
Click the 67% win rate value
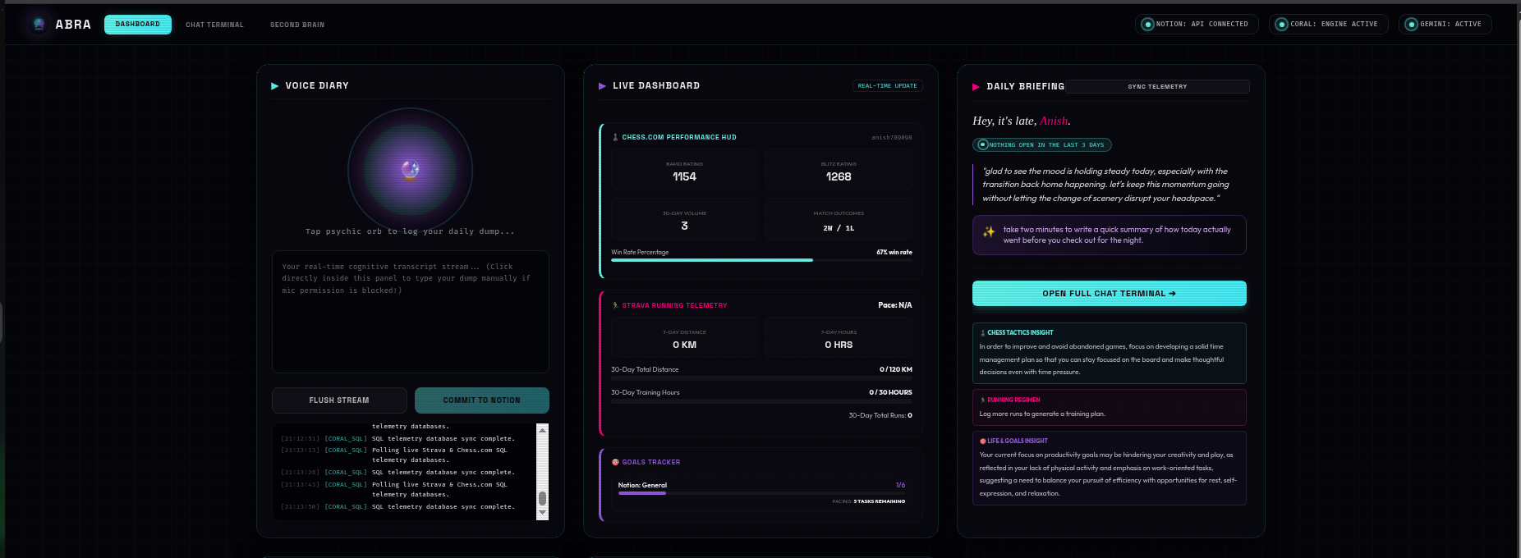pos(894,253)
